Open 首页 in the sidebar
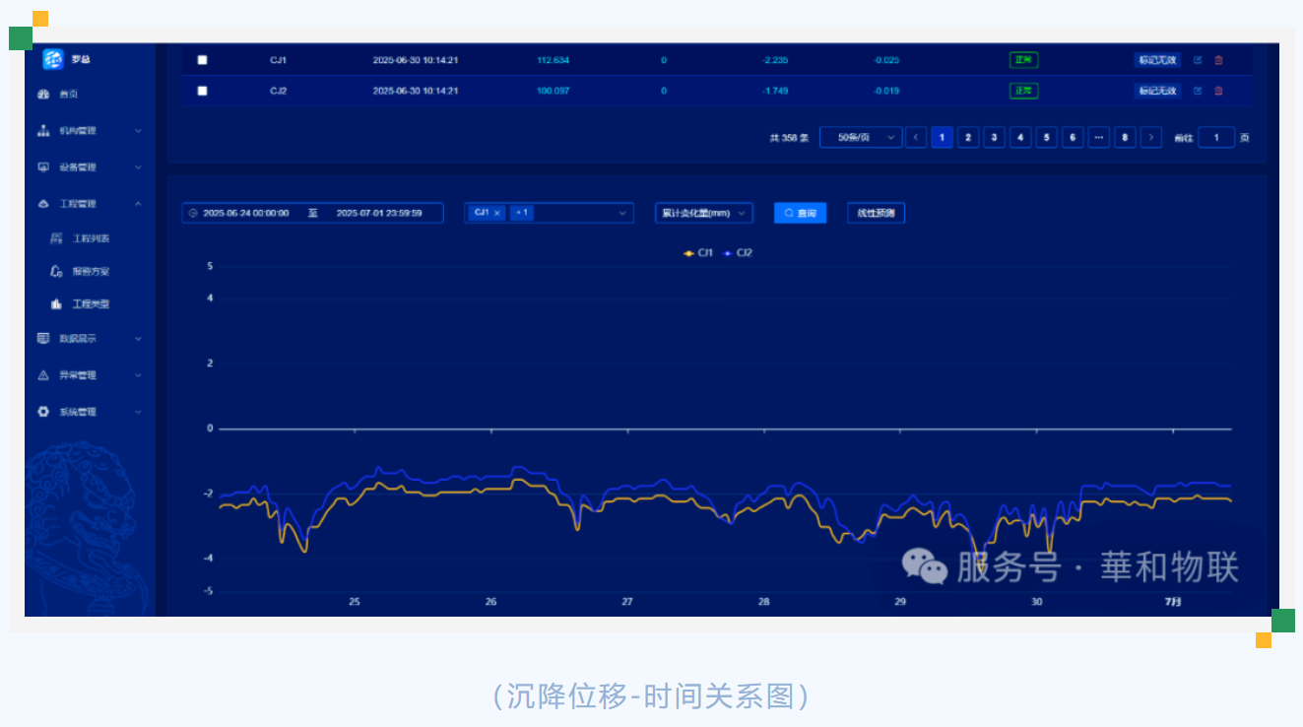1303x727 pixels. (68, 95)
